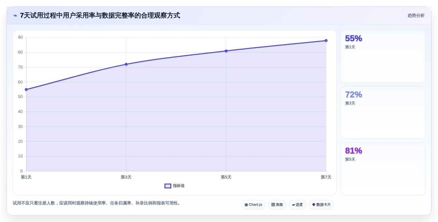The image size is (438, 222).
Task: Click the 表格 tag chip
Action: pos(277,205)
